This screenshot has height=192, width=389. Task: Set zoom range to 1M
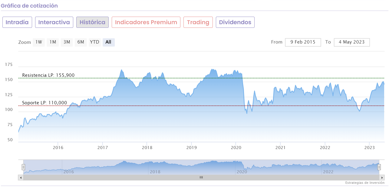coord(53,42)
